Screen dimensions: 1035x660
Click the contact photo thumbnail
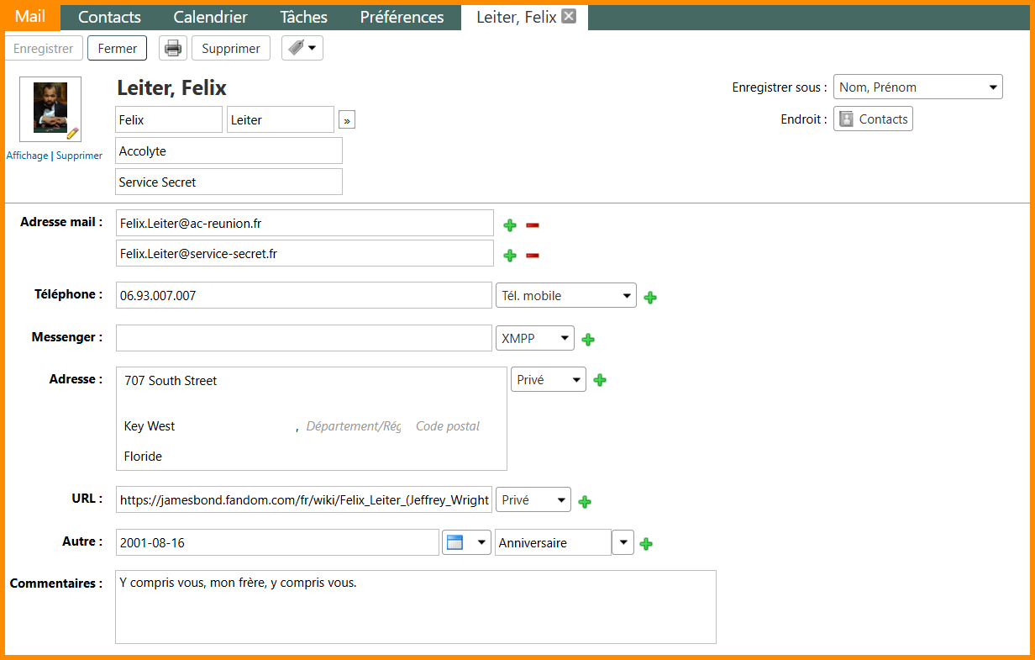(x=50, y=108)
